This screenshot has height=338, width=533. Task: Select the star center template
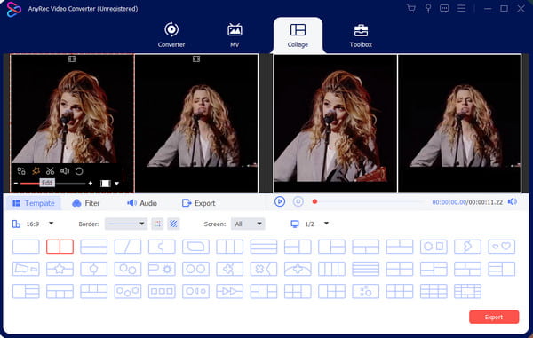tap(60, 269)
